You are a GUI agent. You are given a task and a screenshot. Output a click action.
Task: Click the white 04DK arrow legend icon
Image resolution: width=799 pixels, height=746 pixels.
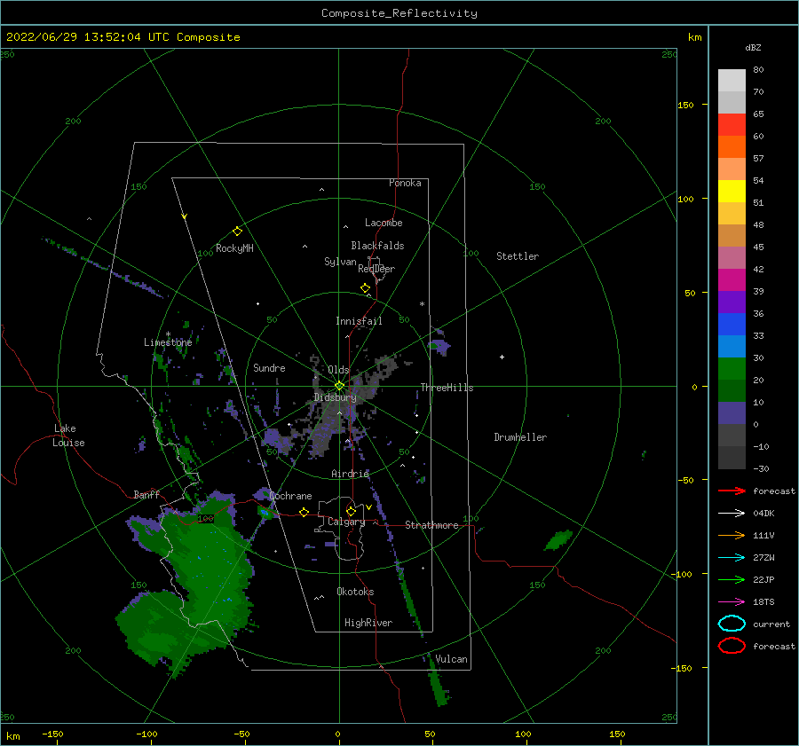(732, 513)
